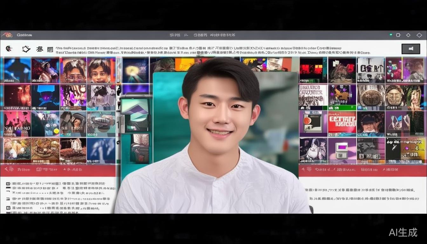Enable the checkbox-like square icon in red toolbar
Screen dimensions: 427x244
(x=38, y=169)
